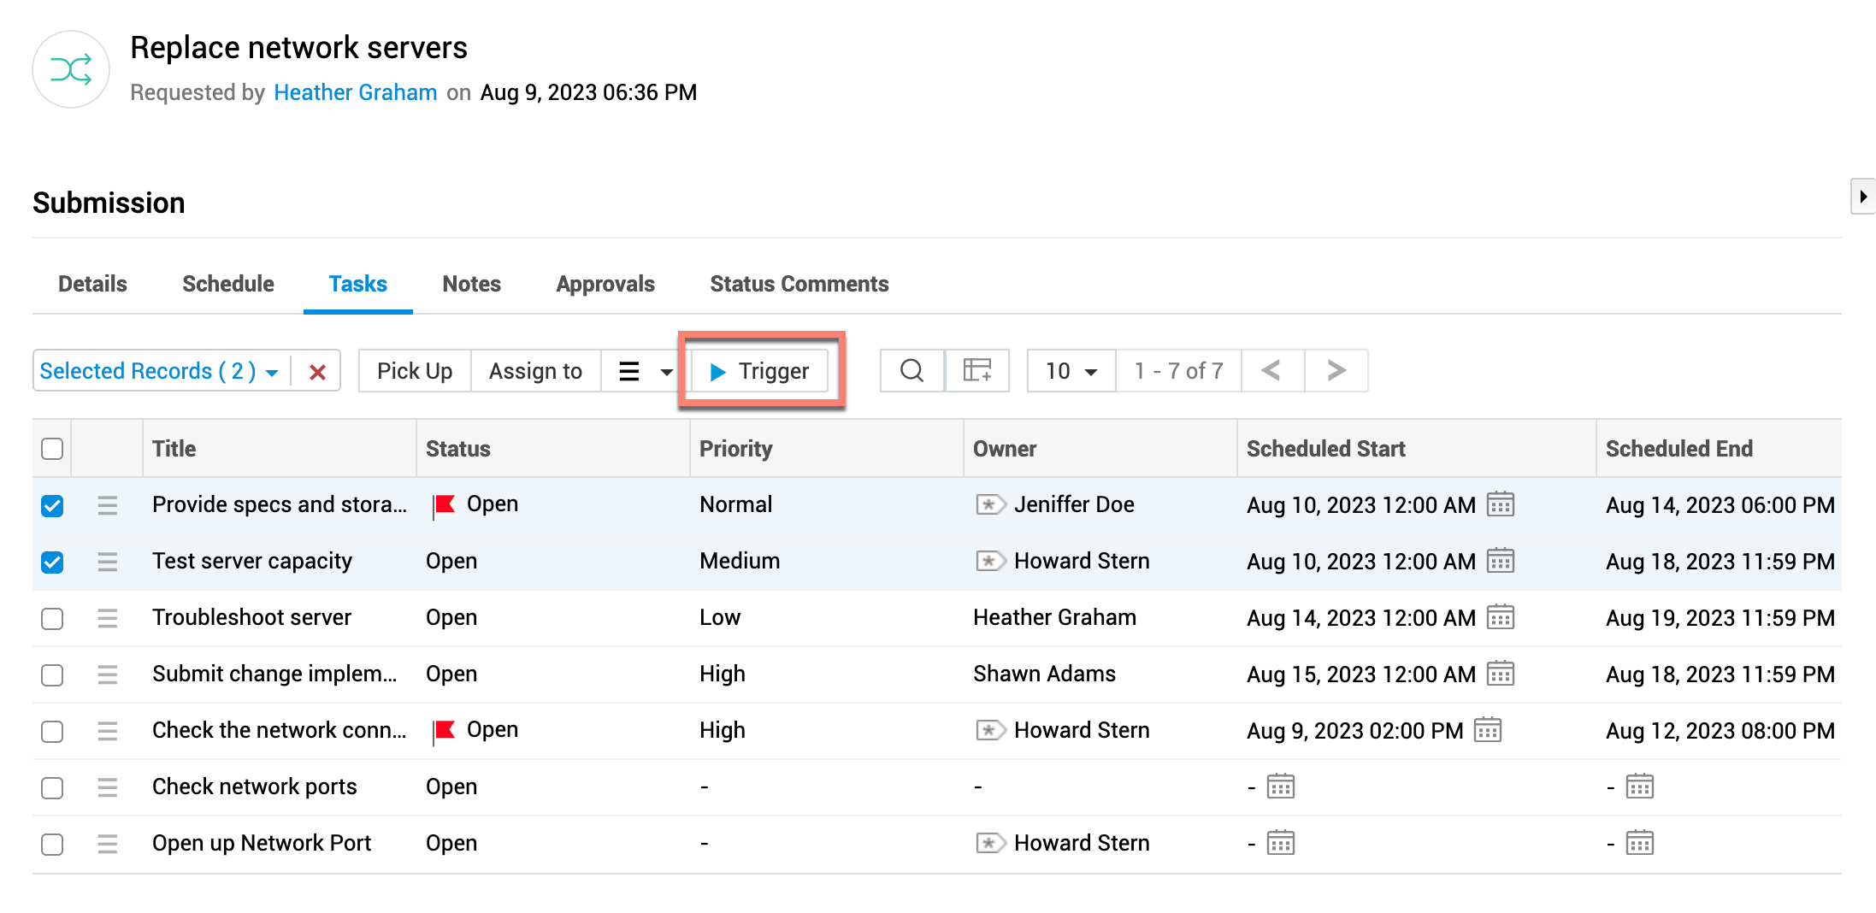Open calendar for Check network ports scheduled end
This screenshot has width=1876, height=913.
[1640, 786]
